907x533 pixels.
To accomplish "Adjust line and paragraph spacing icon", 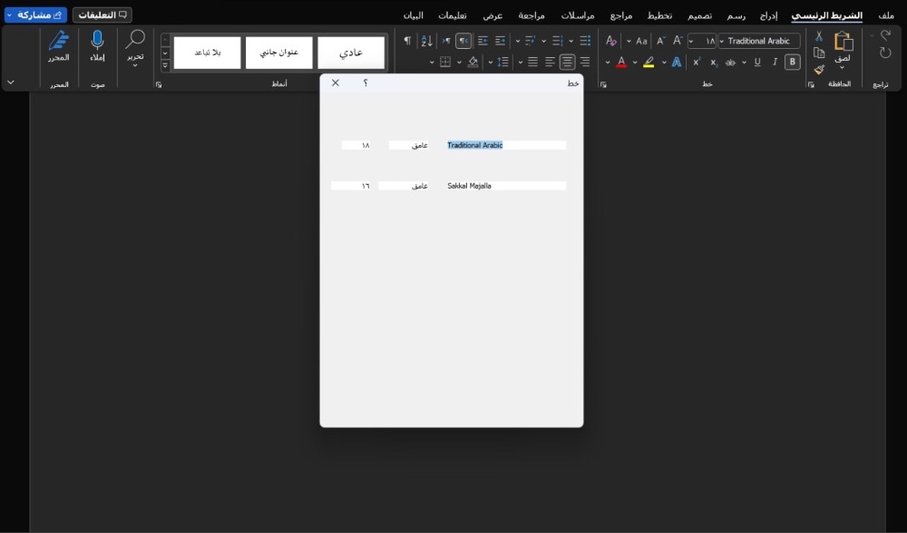I will [x=502, y=62].
